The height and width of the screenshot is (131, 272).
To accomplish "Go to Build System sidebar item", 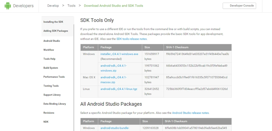I will (51, 68).
